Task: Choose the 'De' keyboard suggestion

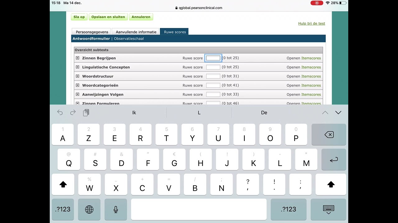Action: click(264, 113)
